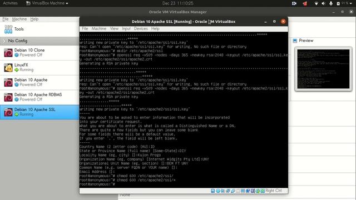The width and height of the screenshot is (356, 200).
Task: Open Devices menu in the VM window
Action: tap(141, 28)
